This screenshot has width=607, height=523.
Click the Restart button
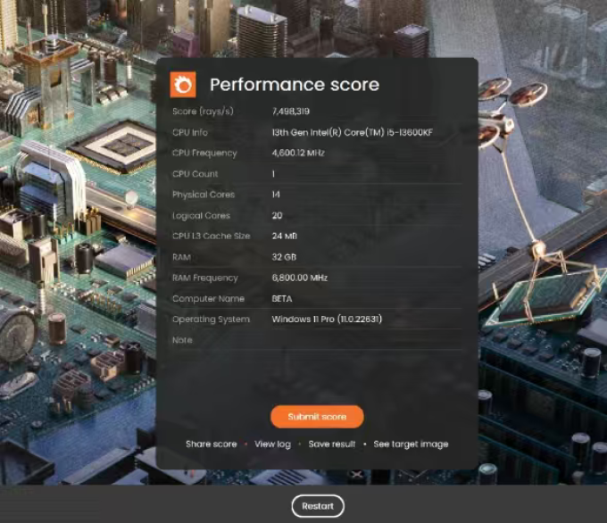318,506
